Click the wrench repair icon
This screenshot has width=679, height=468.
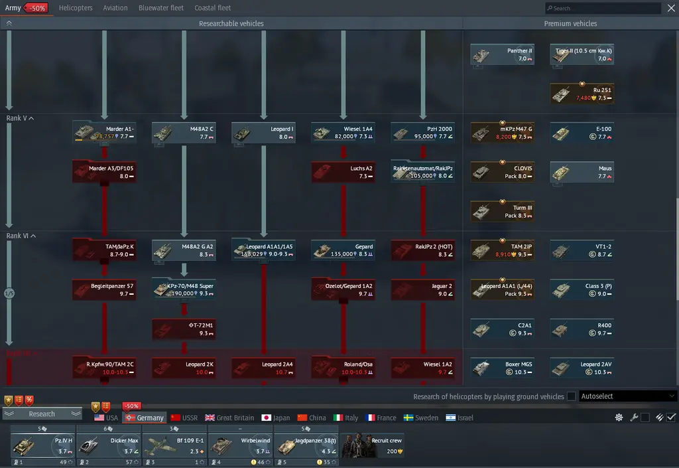(633, 418)
